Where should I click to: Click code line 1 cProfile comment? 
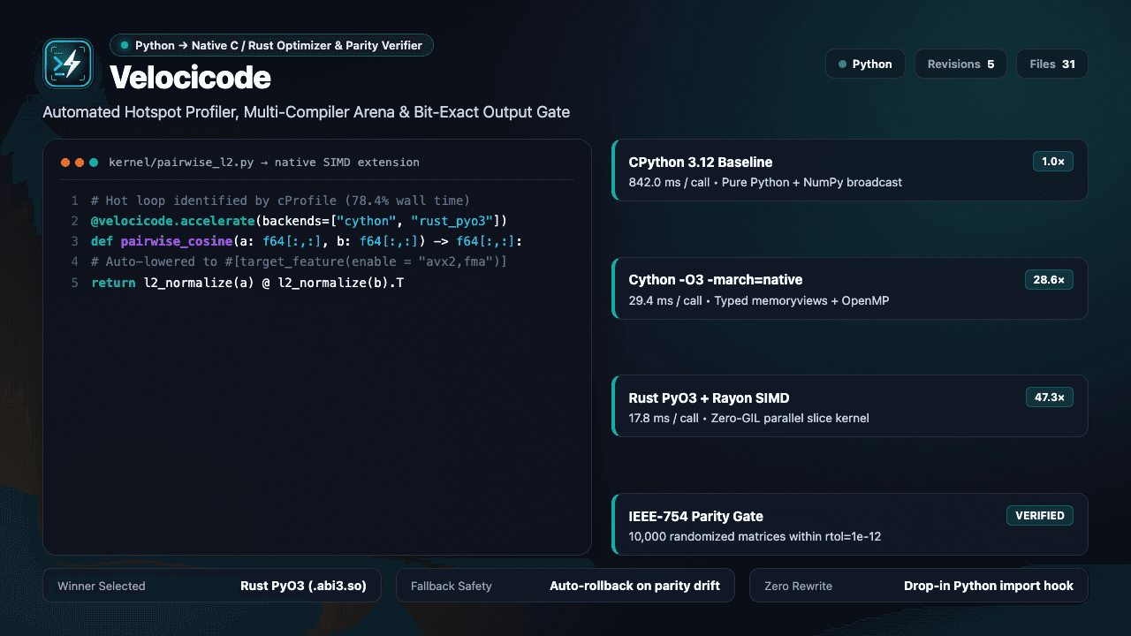click(x=280, y=201)
